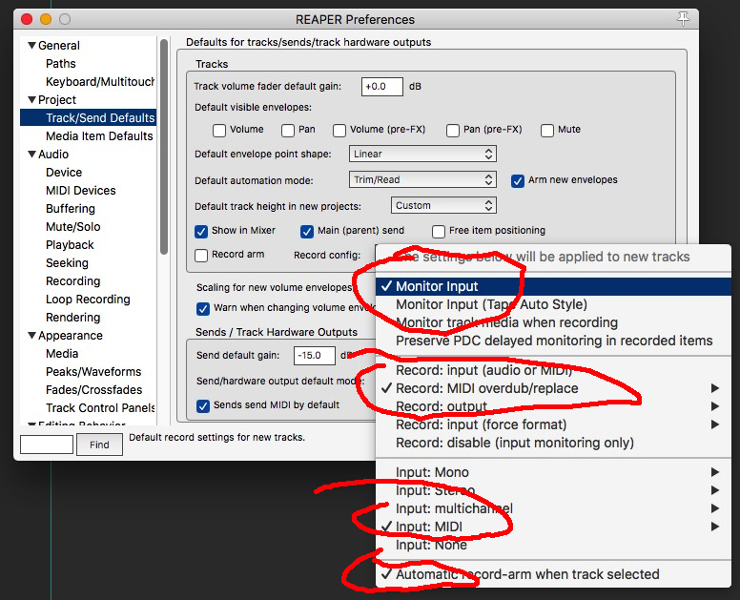Open the Recording preferences page

pyautogui.click(x=73, y=280)
